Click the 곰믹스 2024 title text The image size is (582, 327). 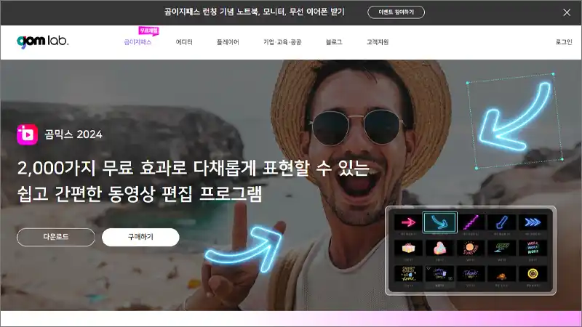click(x=73, y=134)
